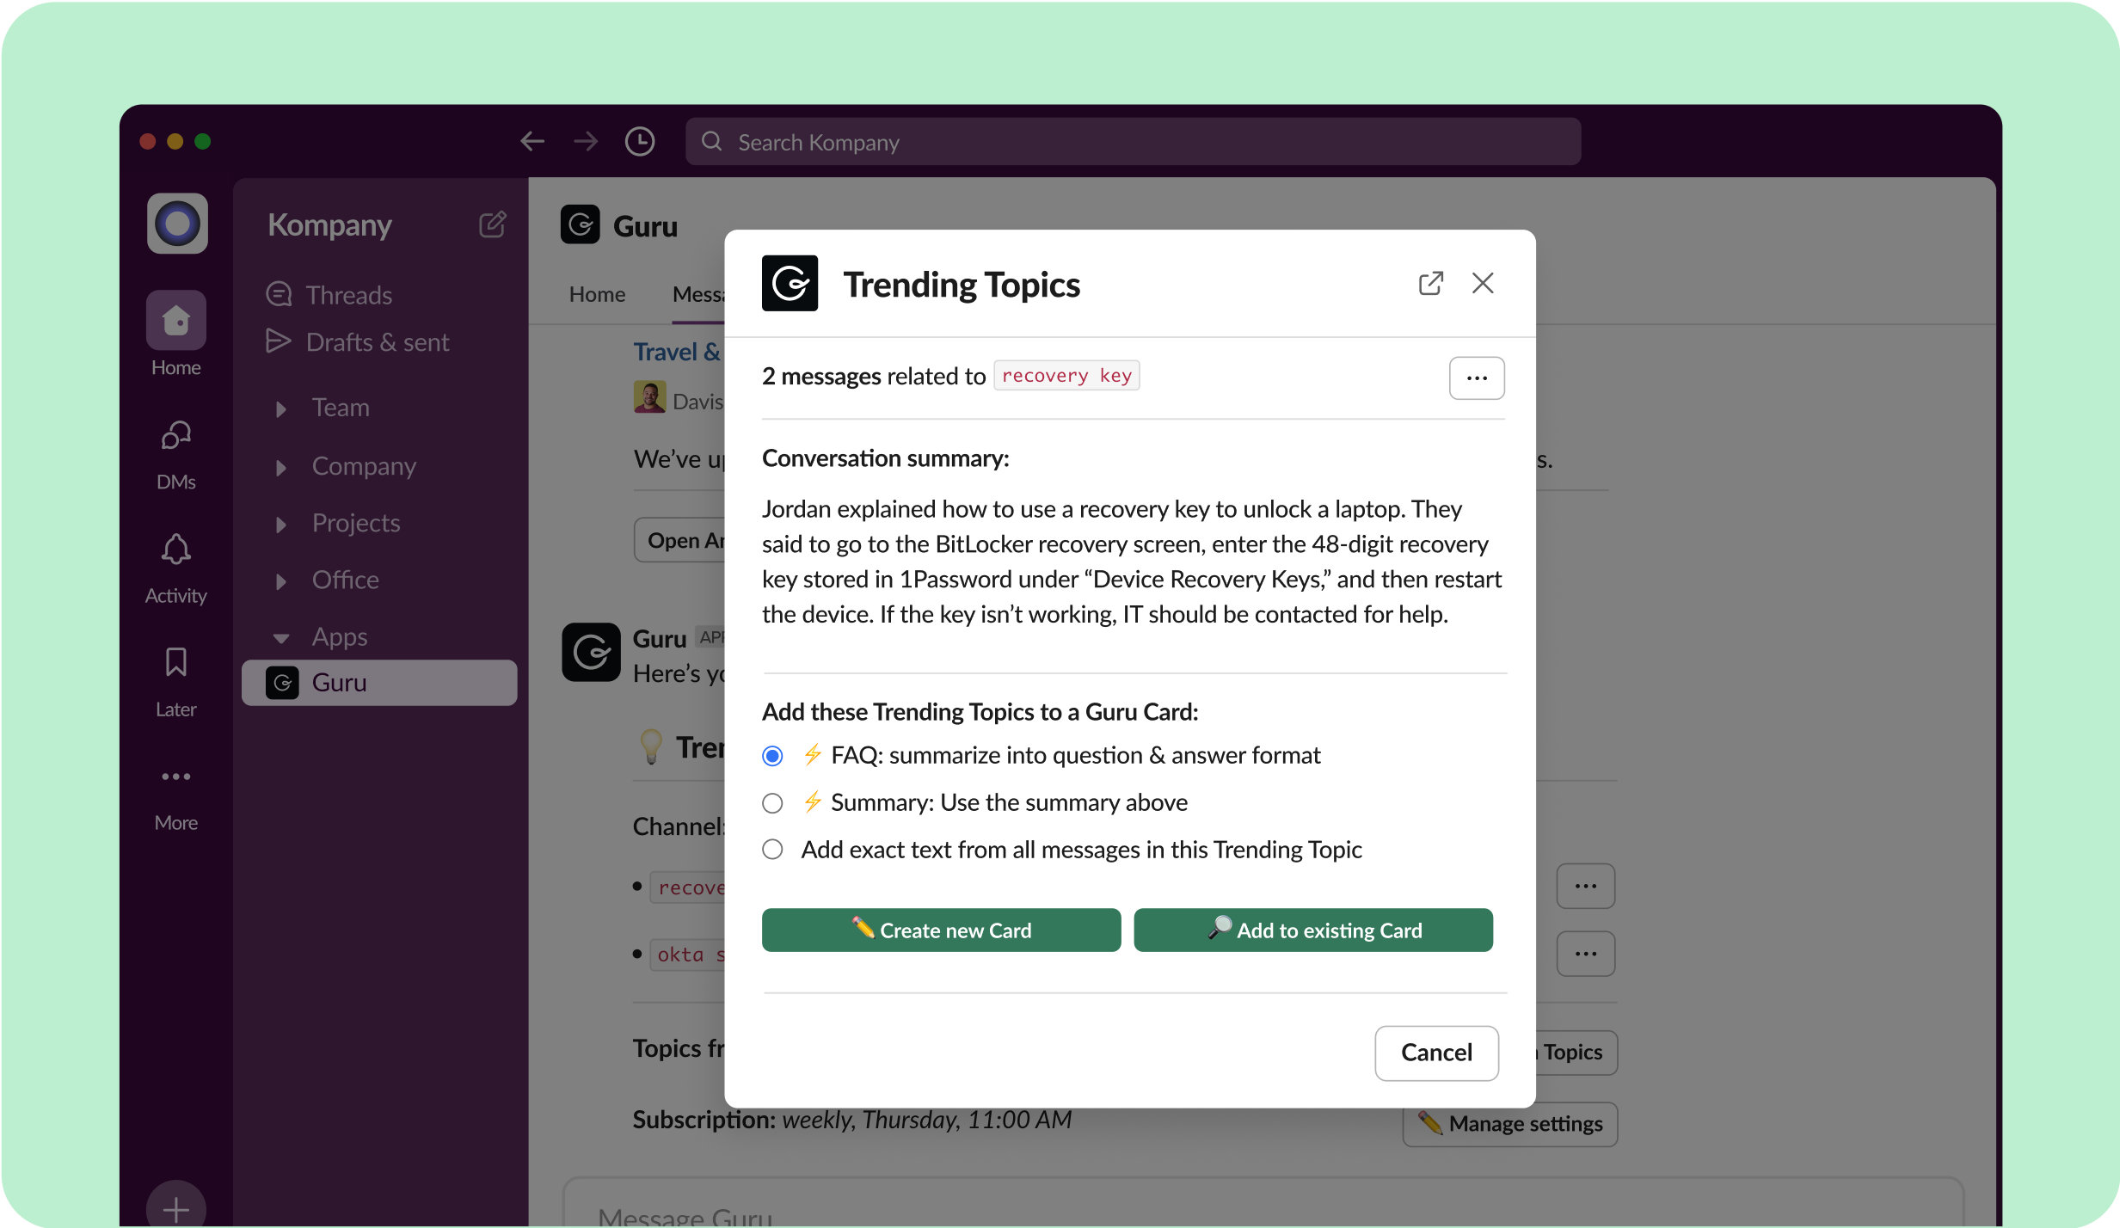This screenshot has width=2120, height=1228.
Task: Select FAQ question & answer format option
Action: coord(772,756)
